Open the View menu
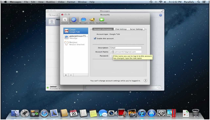 [41, 2]
